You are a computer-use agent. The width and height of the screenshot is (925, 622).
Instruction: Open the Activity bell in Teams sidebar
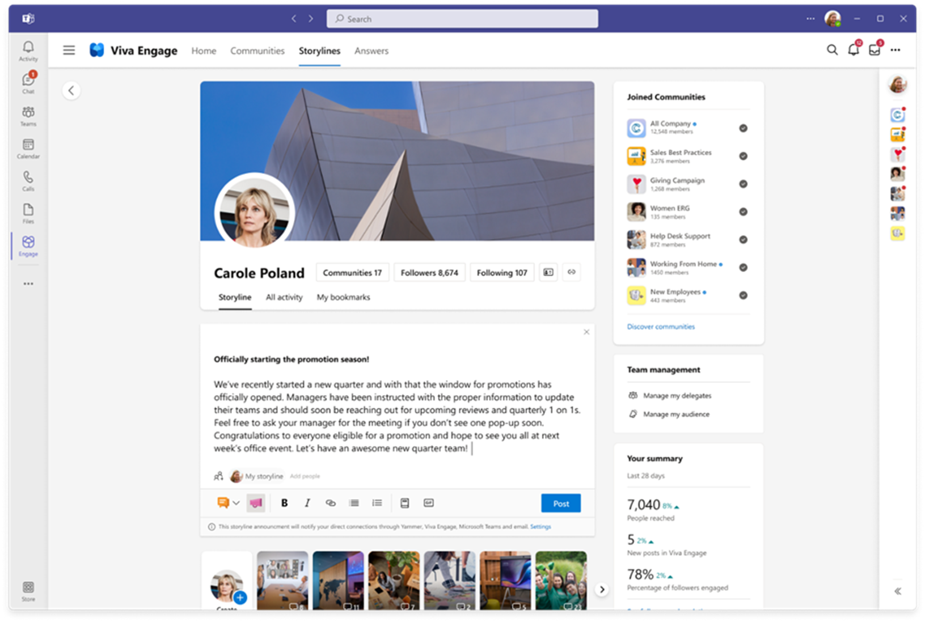click(28, 50)
